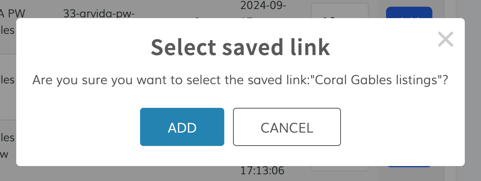The image size is (481, 181).
Task: Click the "Select saved link" dialog heading
Action: tap(240, 47)
